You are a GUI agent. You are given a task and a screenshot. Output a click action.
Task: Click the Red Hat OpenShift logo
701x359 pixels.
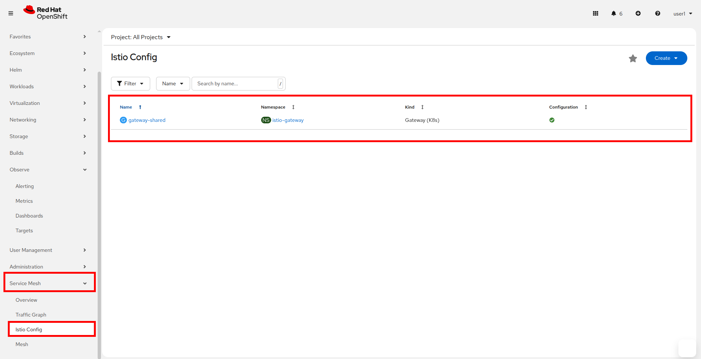(46, 13)
